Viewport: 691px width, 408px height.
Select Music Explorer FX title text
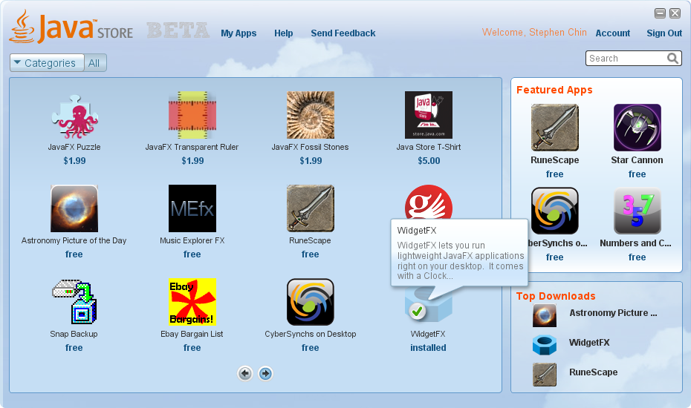(x=192, y=240)
